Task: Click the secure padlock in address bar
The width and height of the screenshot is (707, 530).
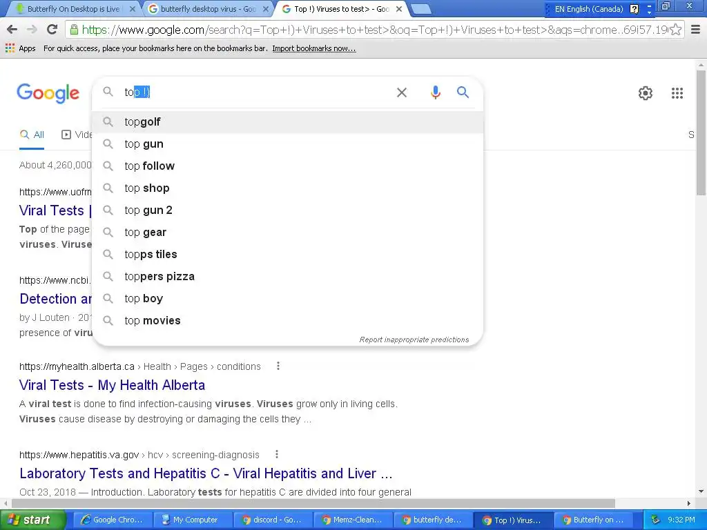Action: click(74, 30)
